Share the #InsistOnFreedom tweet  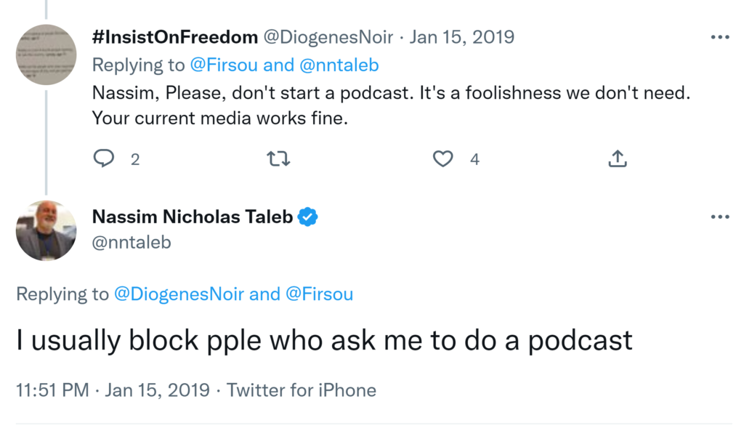617,158
